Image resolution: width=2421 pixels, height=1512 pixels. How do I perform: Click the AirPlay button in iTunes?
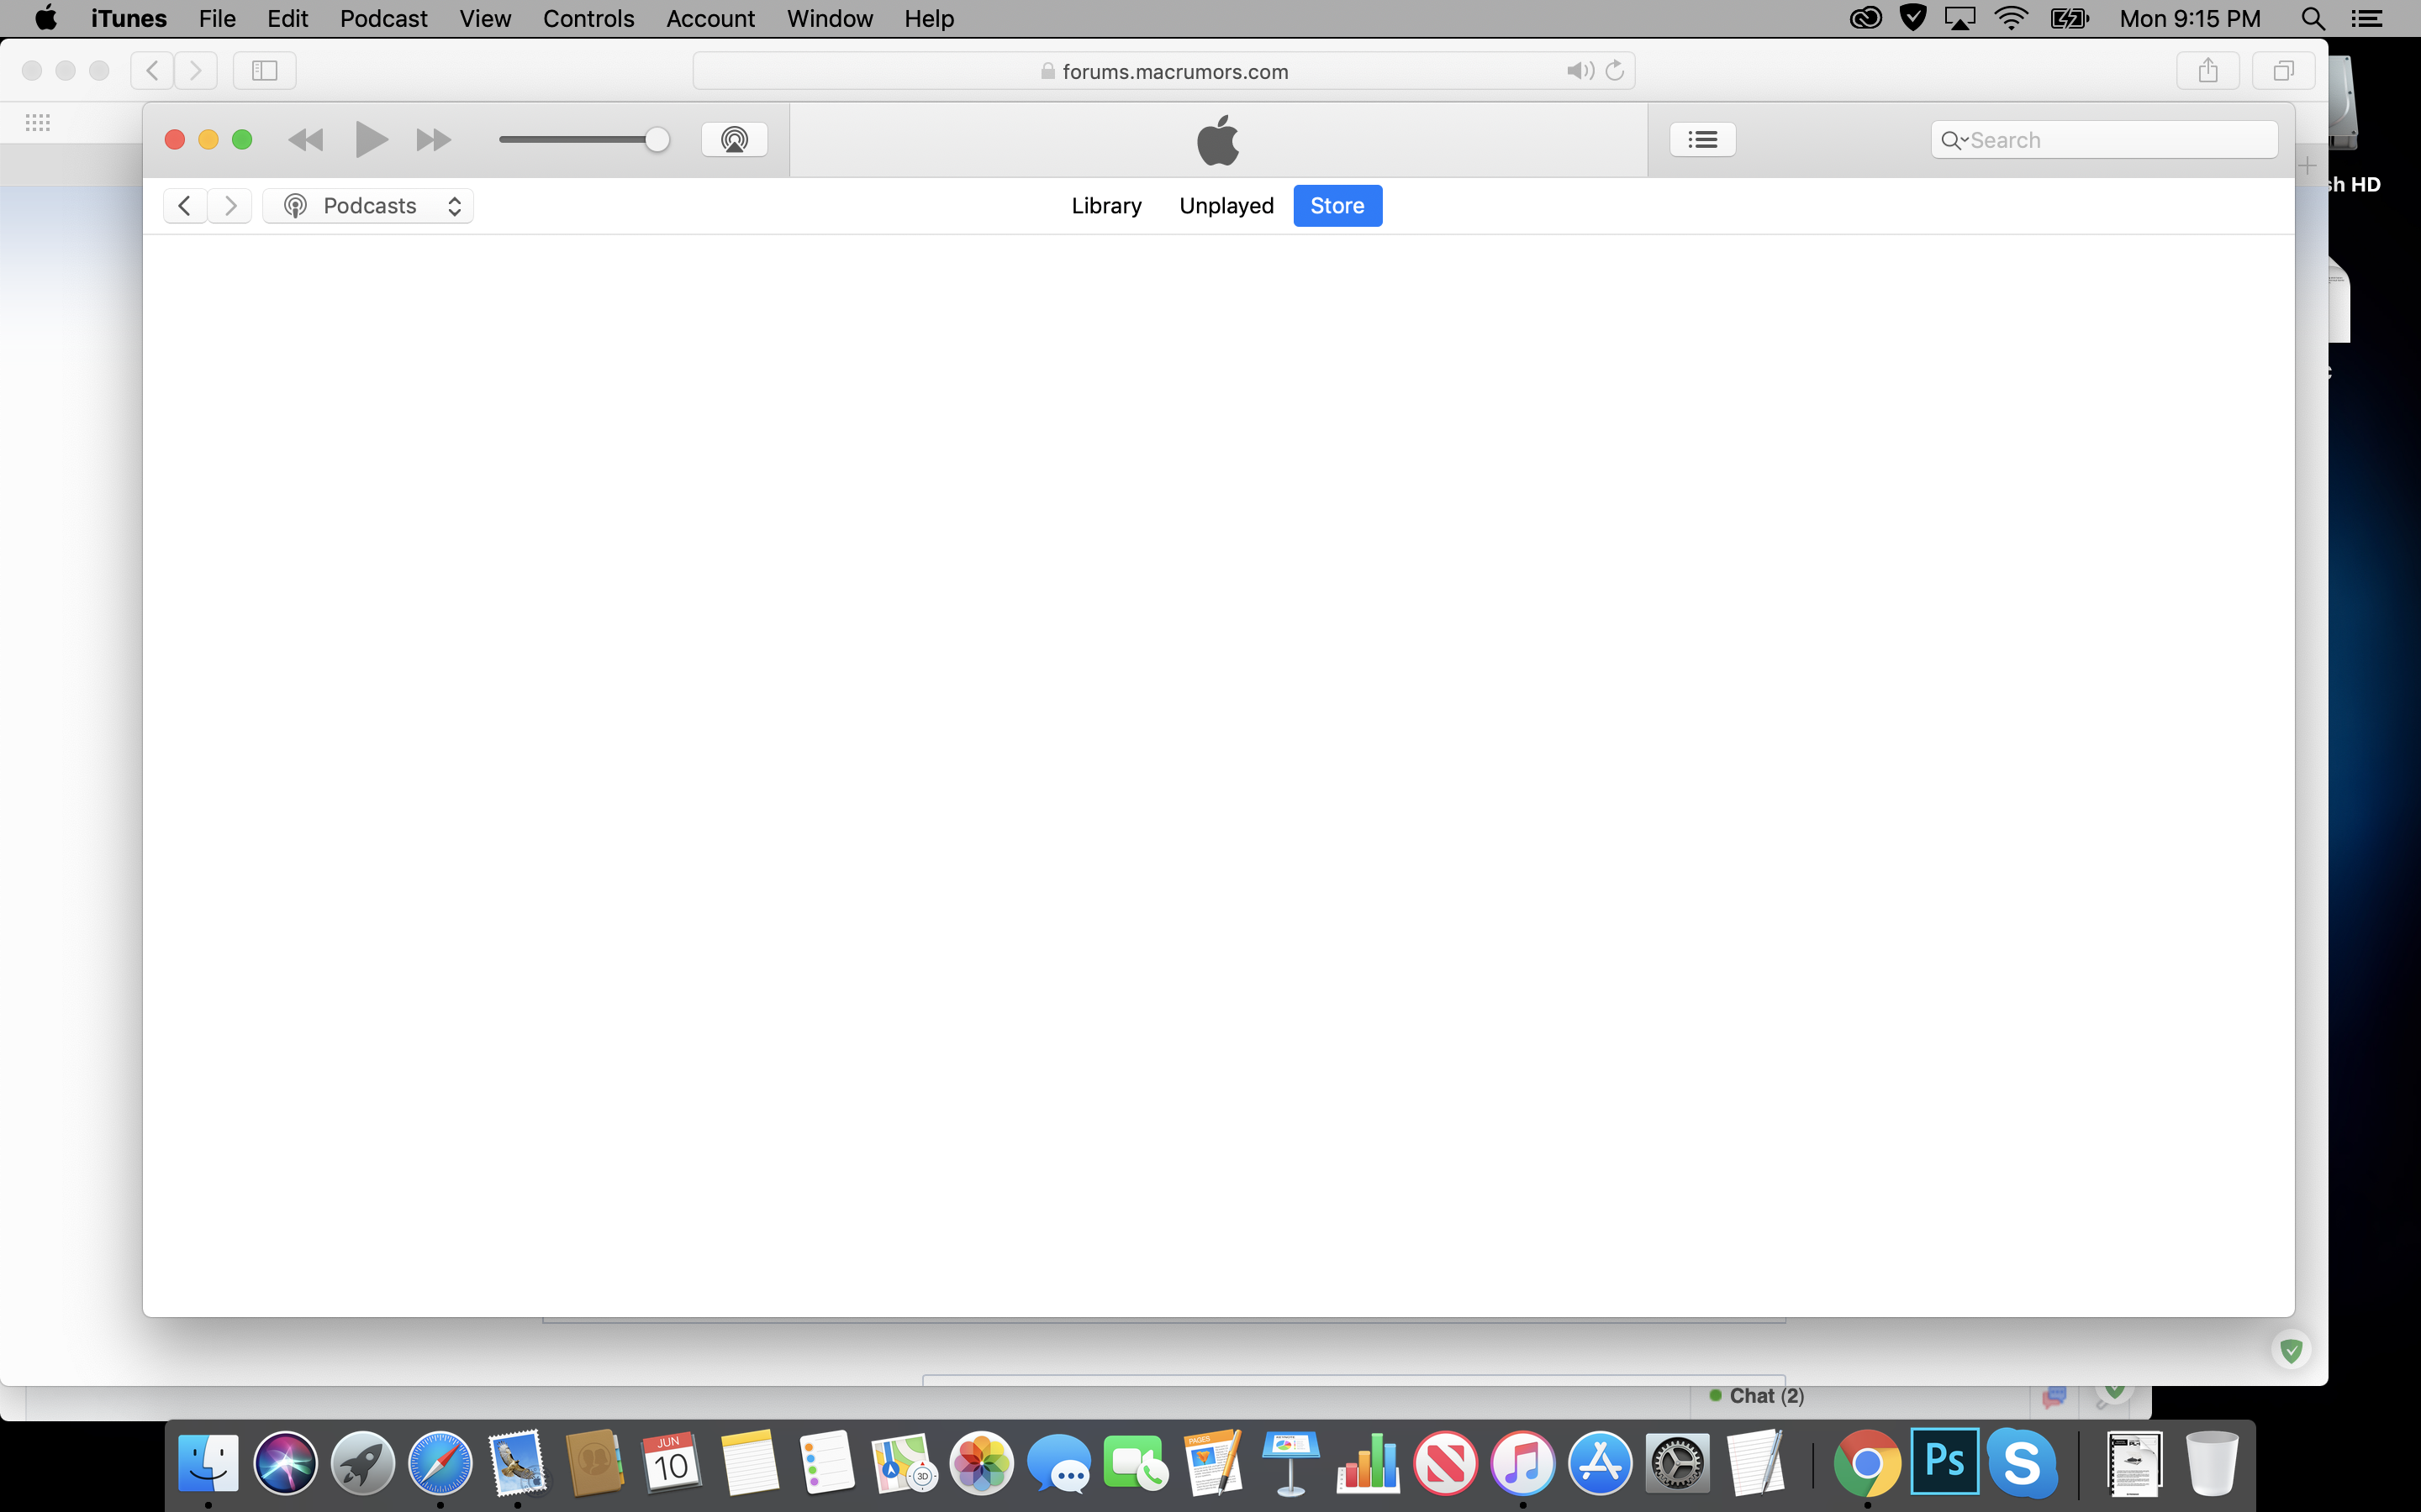click(x=733, y=139)
